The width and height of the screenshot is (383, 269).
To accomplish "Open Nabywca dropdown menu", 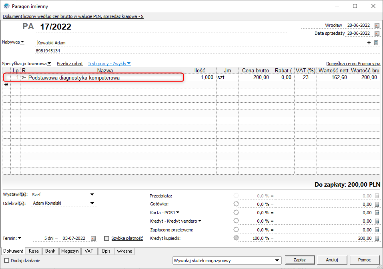I will point(22,42).
